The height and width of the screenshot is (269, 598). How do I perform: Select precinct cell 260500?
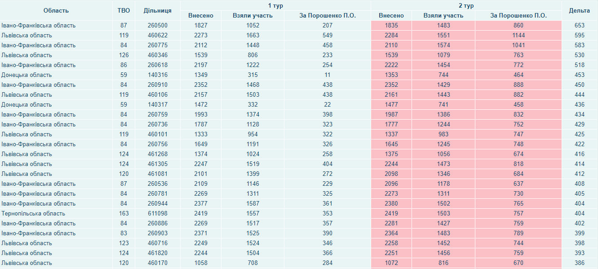157,26
